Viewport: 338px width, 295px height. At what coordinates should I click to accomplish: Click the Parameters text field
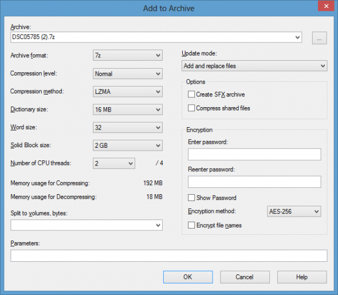click(x=169, y=256)
